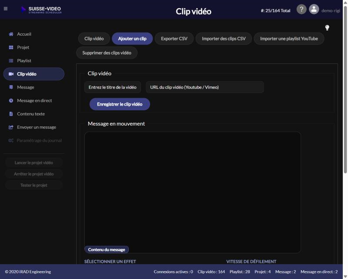Click Clip vidéo : 164 footer status
348x279 pixels.
pyautogui.click(x=211, y=272)
